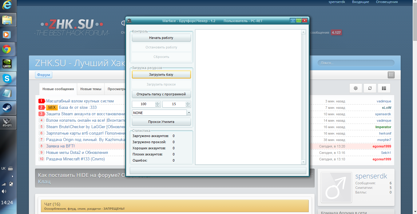417x214 pixels.
Task: Click the log area scroll-up arrow
Action: (x=303, y=32)
